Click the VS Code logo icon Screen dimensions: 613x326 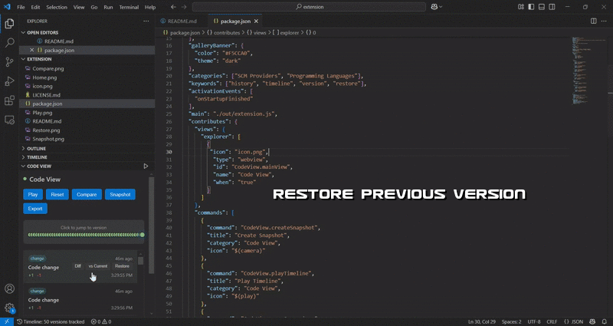(7, 7)
